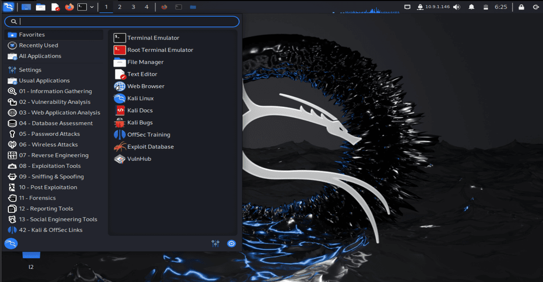The width and height of the screenshot is (543, 282).
Task: Launch Terminal Emulator from favorites
Action: click(173, 38)
